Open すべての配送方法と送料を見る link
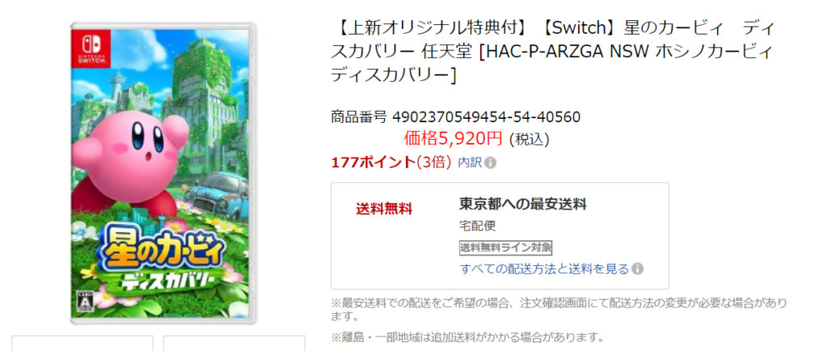 544,269
